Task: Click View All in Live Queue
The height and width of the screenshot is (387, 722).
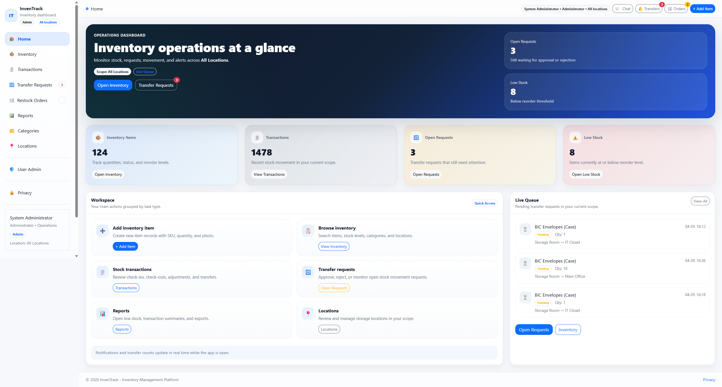Action: tap(700, 201)
